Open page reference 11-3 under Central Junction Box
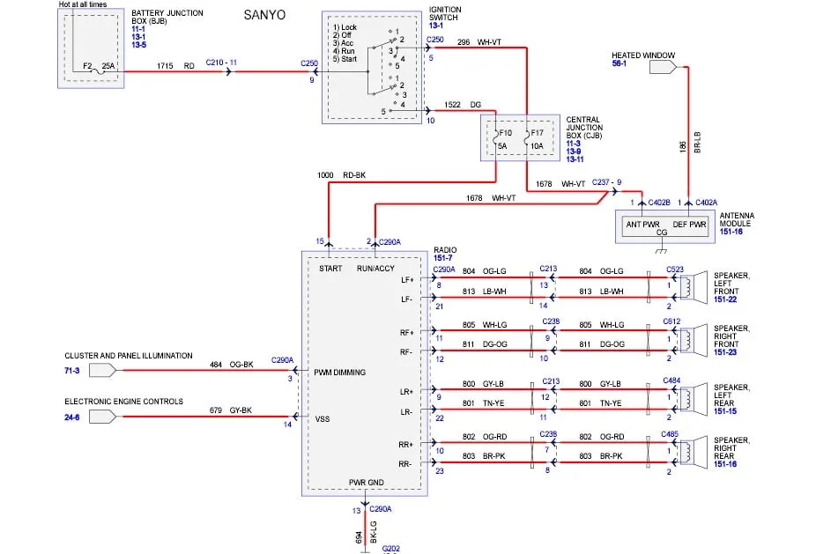Viewport: 816px width, 554px height. (x=573, y=144)
